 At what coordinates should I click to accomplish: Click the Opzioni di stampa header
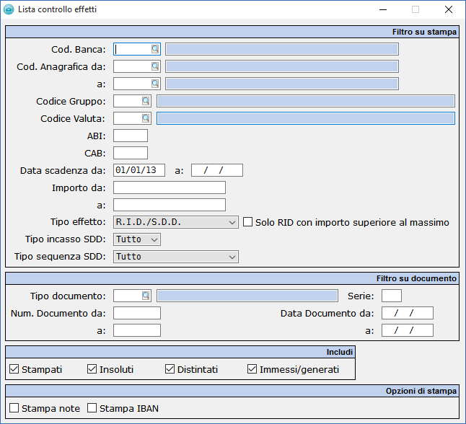coord(232,391)
